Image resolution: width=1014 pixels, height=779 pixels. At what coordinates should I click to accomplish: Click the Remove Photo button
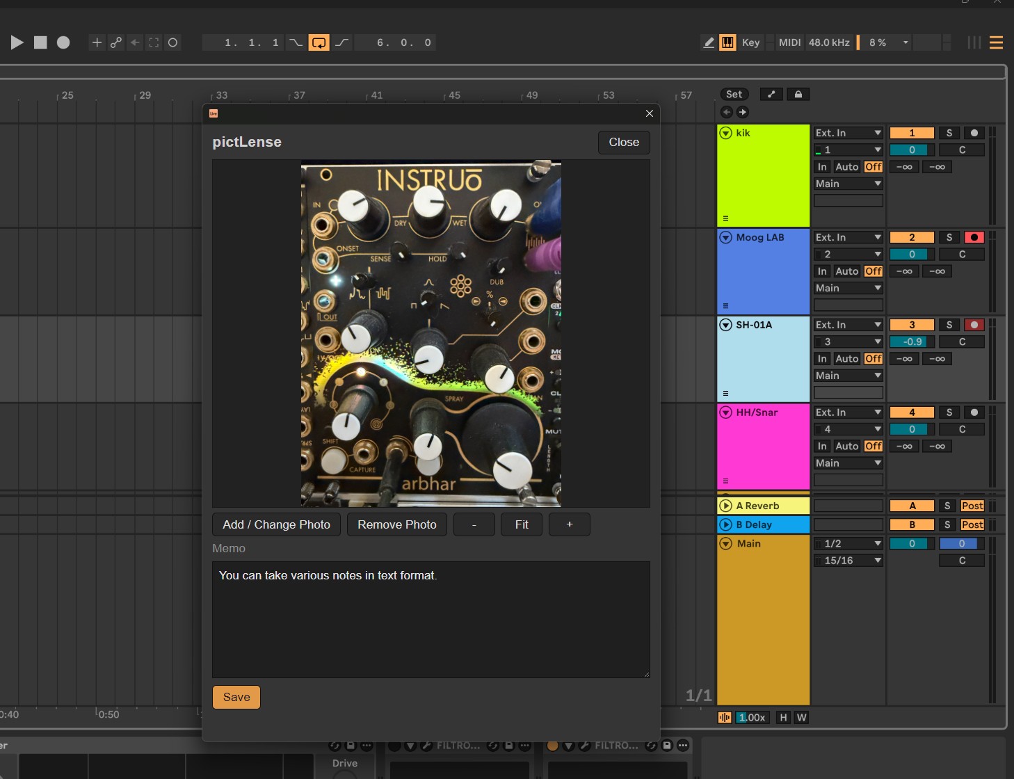(397, 524)
